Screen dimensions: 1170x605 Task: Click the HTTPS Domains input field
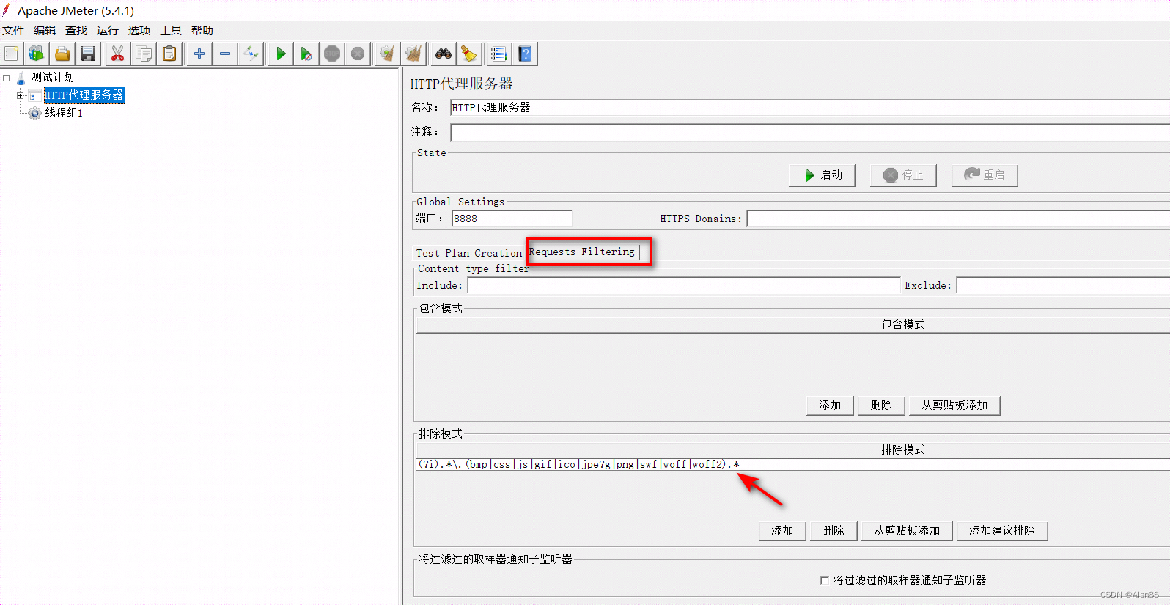[958, 219]
